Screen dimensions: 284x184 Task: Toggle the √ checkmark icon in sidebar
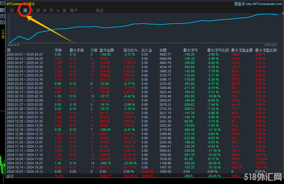click(2, 22)
